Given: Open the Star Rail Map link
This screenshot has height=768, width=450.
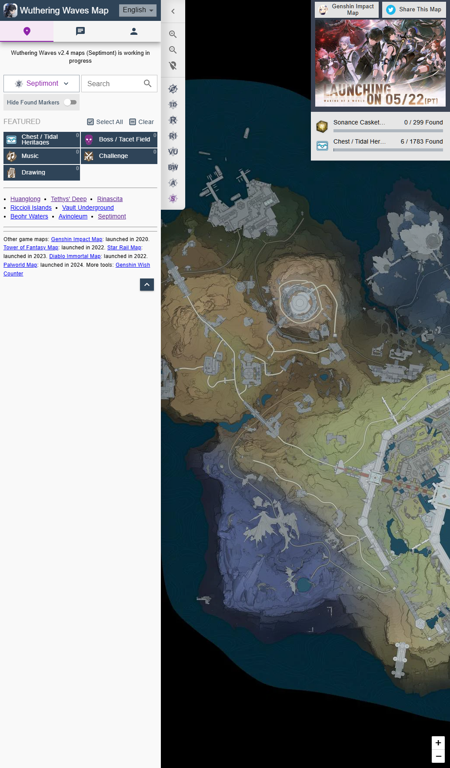Looking at the screenshot, I should (x=124, y=248).
